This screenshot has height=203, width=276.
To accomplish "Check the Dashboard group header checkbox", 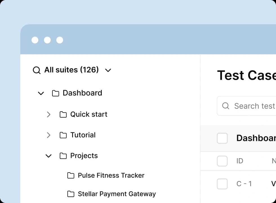I will coord(222,138).
